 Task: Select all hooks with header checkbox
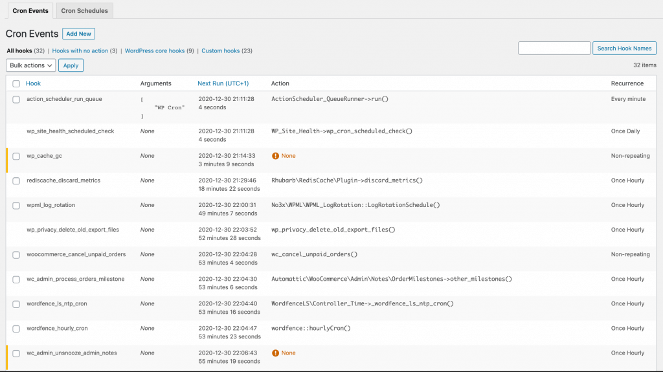(16, 83)
